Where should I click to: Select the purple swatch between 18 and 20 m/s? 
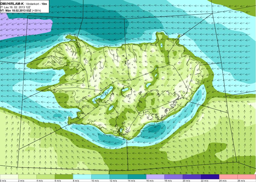pyautogui.click(x=174, y=177)
